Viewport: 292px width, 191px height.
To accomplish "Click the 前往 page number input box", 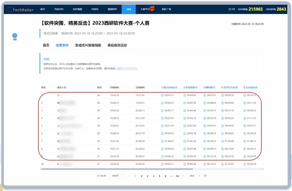I will [199, 176].
